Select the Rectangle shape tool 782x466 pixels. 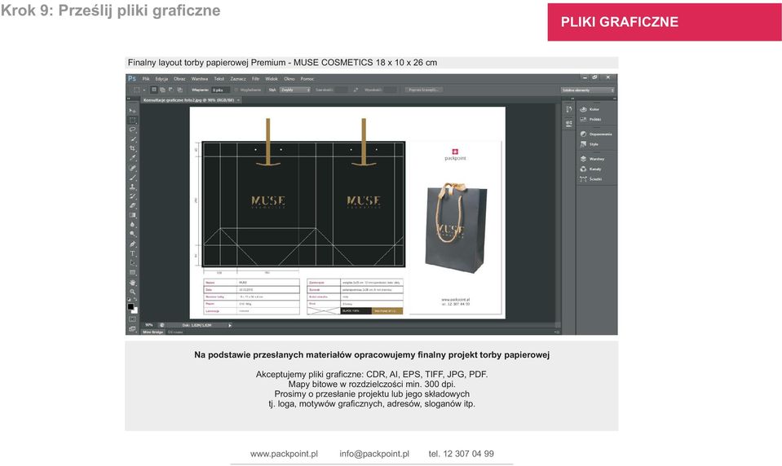[x=132, y=273]
